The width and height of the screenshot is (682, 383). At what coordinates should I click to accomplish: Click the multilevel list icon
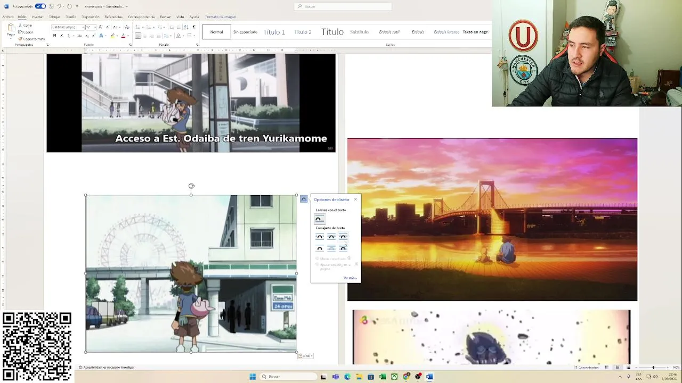160,27
